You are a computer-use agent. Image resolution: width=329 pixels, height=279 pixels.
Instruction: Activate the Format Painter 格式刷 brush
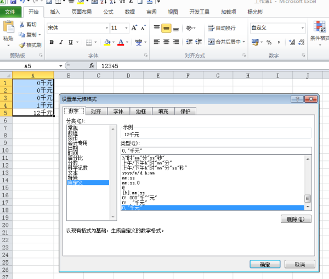(x=22, y=45)
